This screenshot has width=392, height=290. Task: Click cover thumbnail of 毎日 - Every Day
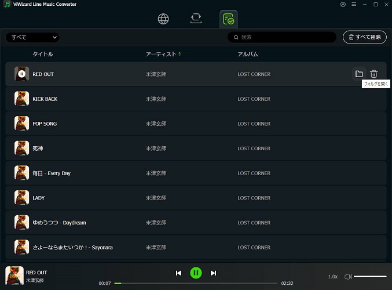tap(21, 173)
